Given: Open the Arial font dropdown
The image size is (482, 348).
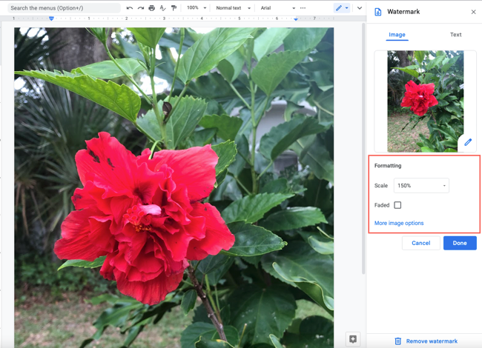Looking at the screenshot, I should pyautogui.click(x=277, y=8).
